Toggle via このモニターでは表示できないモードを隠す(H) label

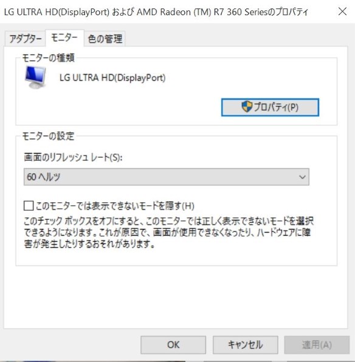pyautogui.click(x=115, y=206)
